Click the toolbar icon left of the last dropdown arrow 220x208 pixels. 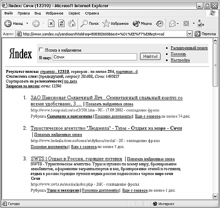[x=186, y=24]
